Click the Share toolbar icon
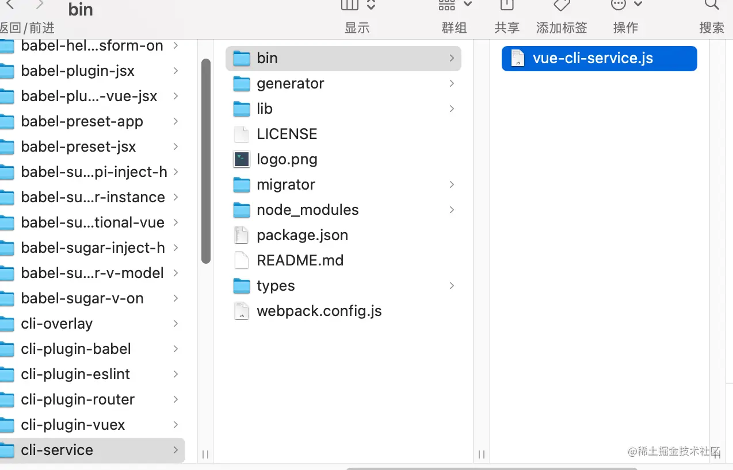The image size is (733, 470). [507, 5]
